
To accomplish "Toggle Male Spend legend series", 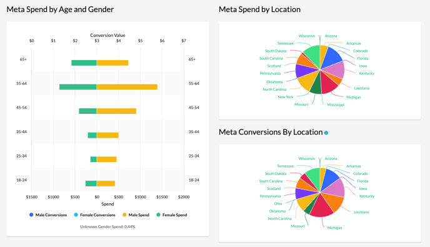I will point(136,215).
